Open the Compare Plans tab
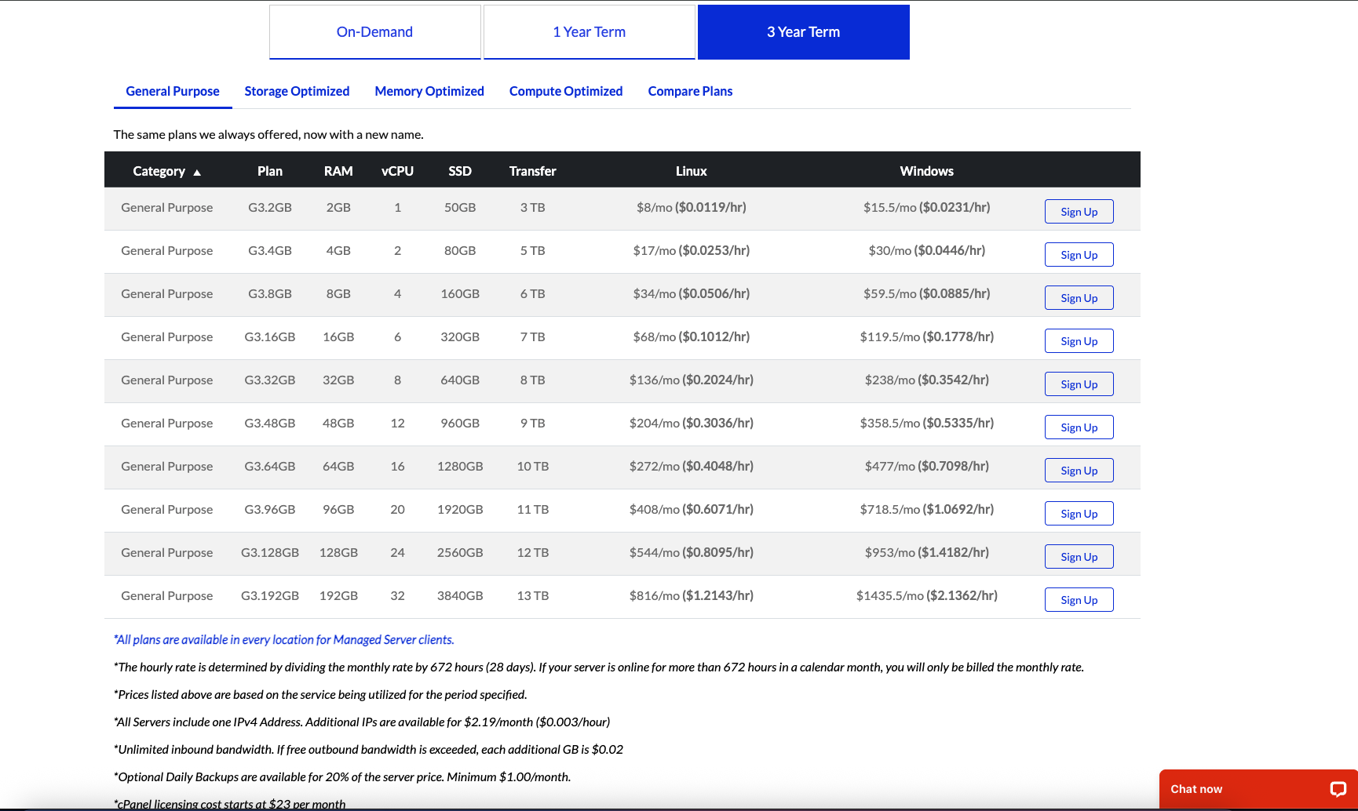 [690, 91]
